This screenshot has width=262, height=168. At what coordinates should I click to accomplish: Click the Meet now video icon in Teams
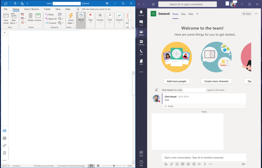point(194,164)
